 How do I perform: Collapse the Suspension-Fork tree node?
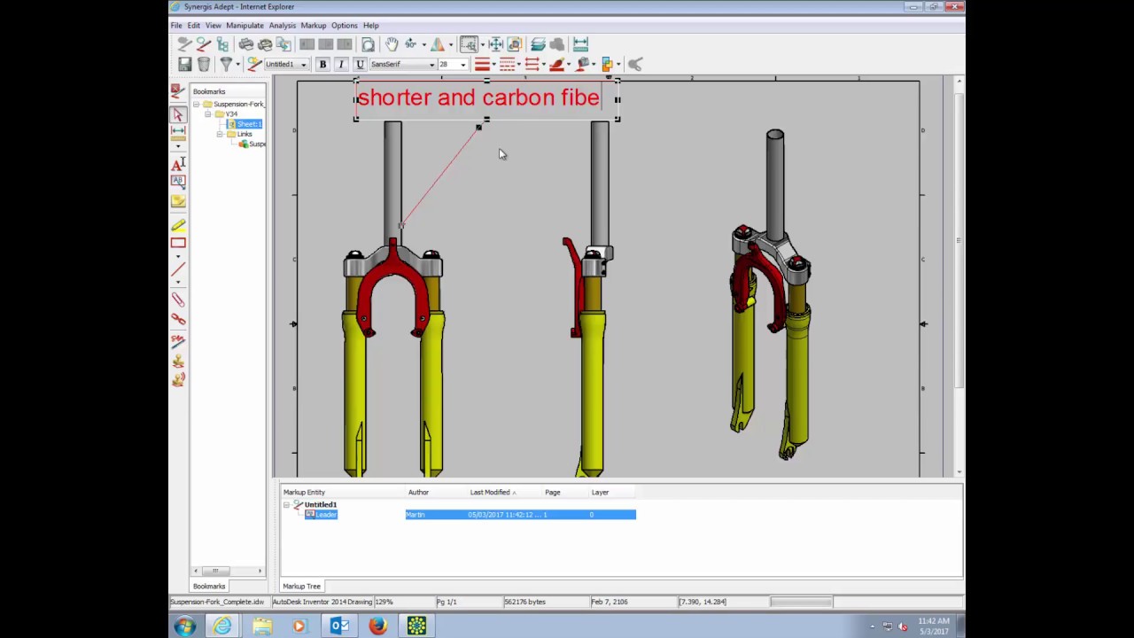[x=197, y=105]
